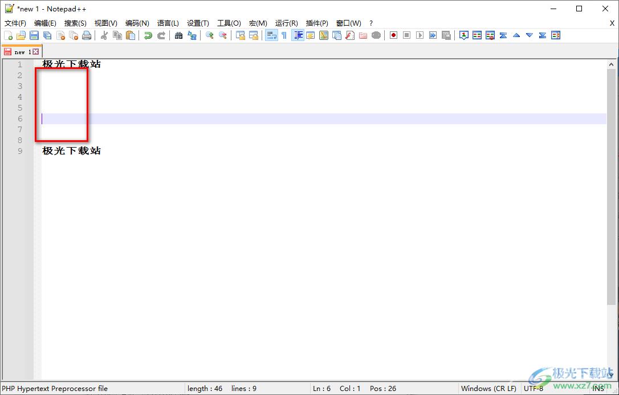Print the document using the printer icon
The height and width of the screenshot is (395, 619).
coord(87,35)
